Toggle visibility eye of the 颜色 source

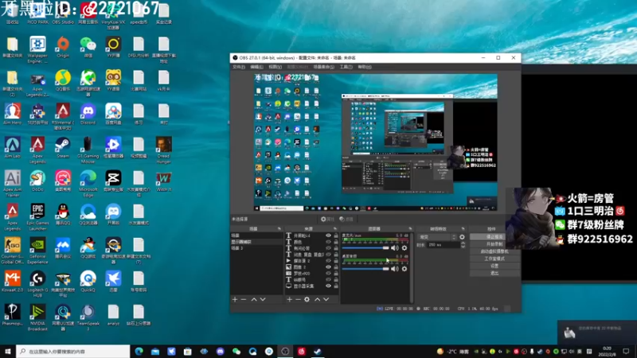click(328, 242)
